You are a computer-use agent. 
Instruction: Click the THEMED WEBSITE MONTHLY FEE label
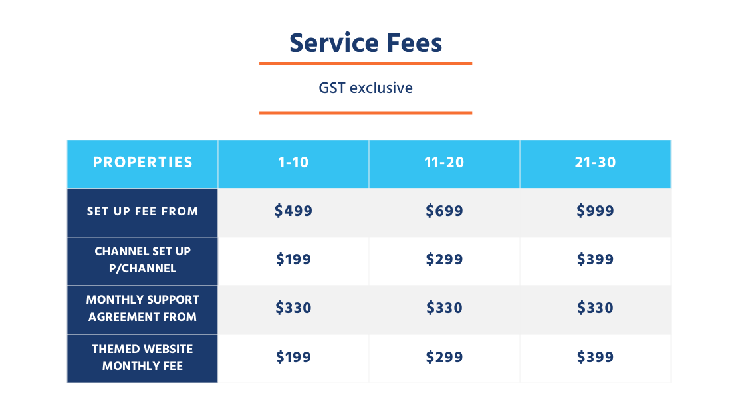142,358
